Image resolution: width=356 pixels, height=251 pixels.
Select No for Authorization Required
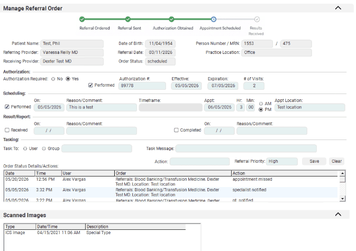tap(53, 79)
